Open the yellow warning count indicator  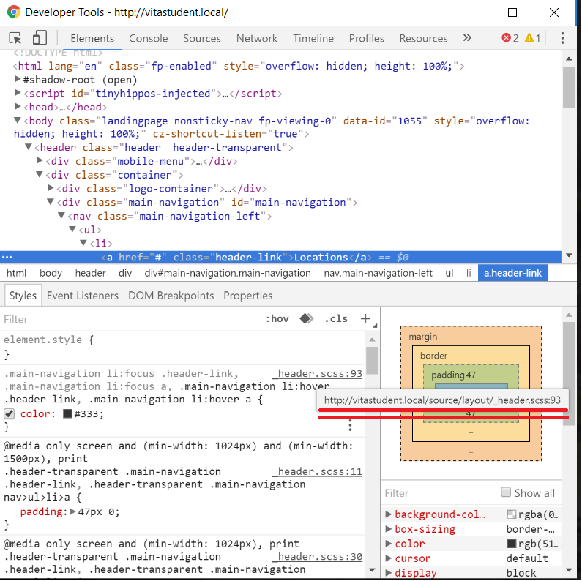coord(532,38)
